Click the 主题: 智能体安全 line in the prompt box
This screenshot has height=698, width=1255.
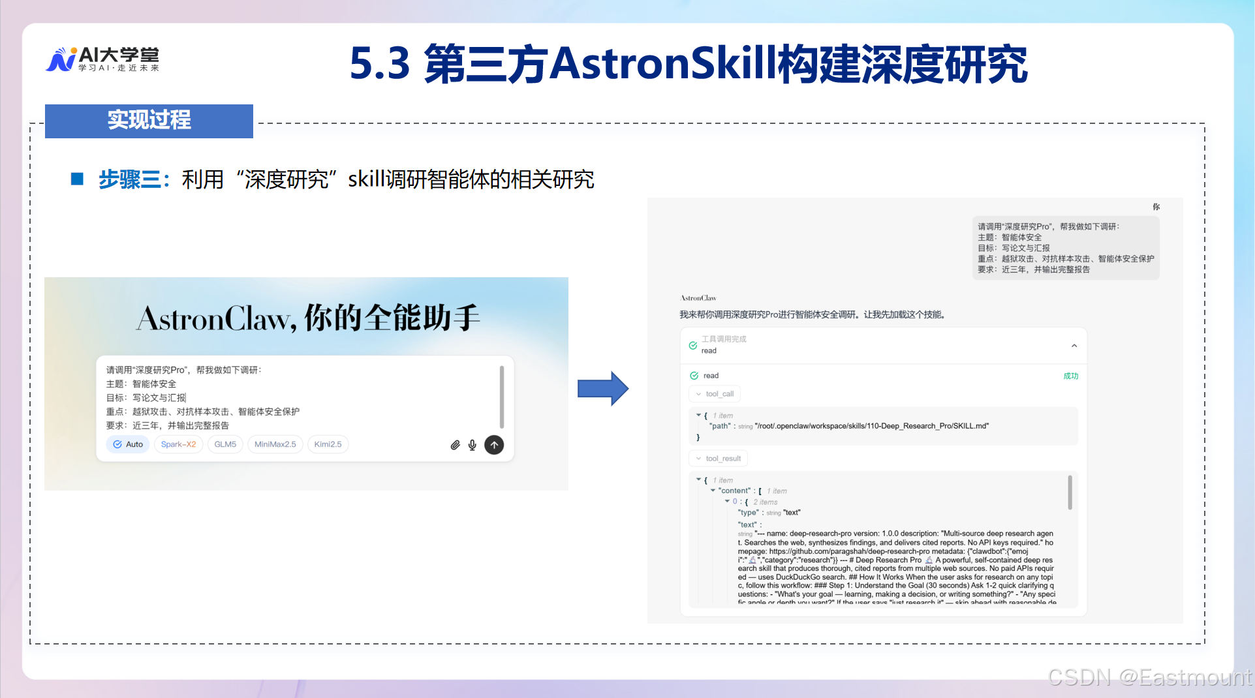click(x=141, y=384)
